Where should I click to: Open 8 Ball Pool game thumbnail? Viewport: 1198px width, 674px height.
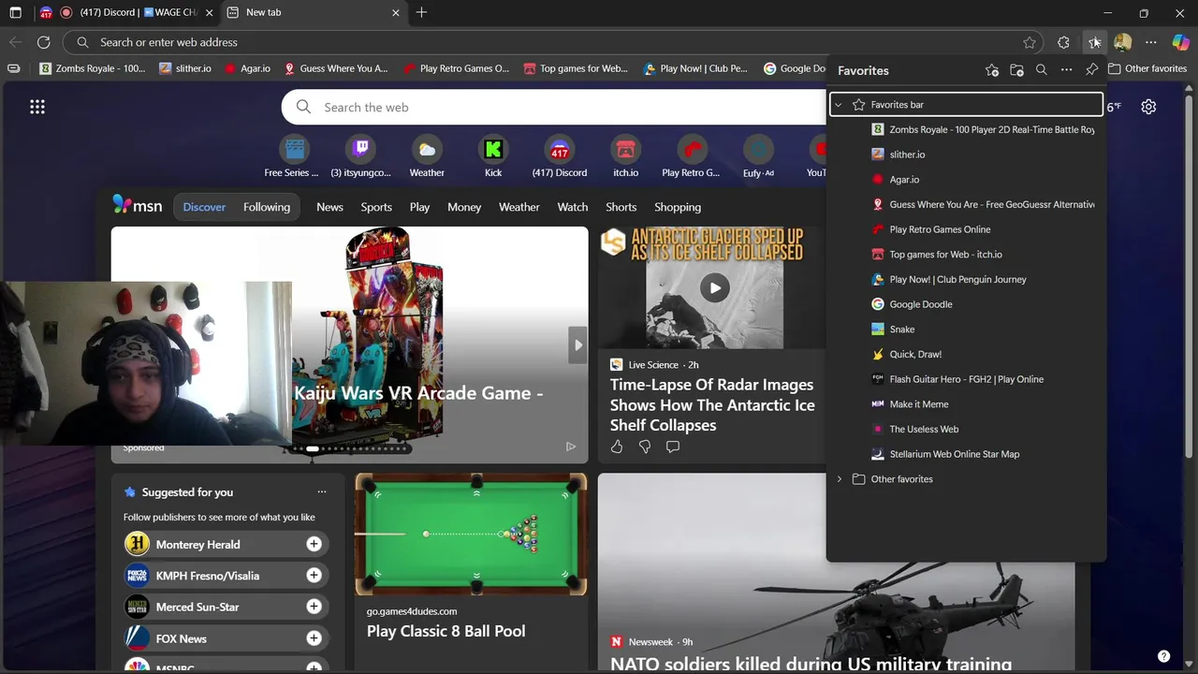click(471, 535)
